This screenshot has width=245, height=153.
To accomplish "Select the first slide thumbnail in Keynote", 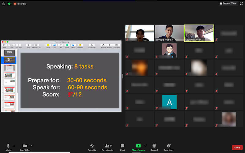I will point(9,53).
